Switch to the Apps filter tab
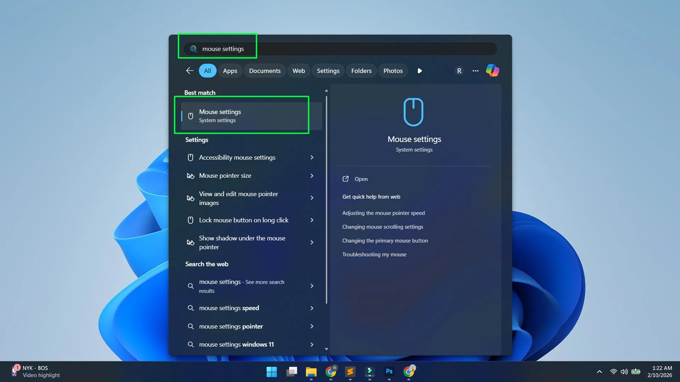680x382 pixels. pos(230,70)
